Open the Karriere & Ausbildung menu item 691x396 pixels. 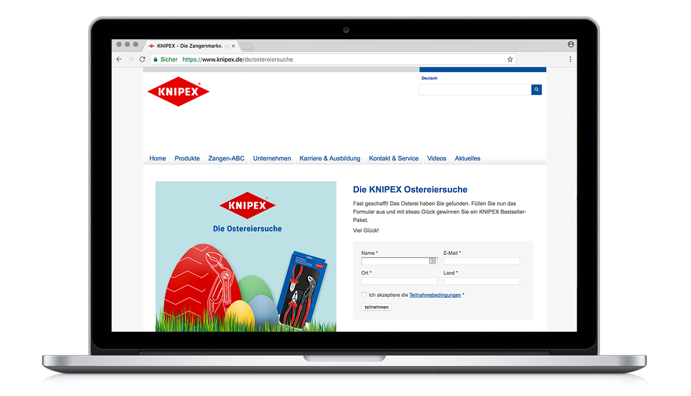(x=330, y=158)
